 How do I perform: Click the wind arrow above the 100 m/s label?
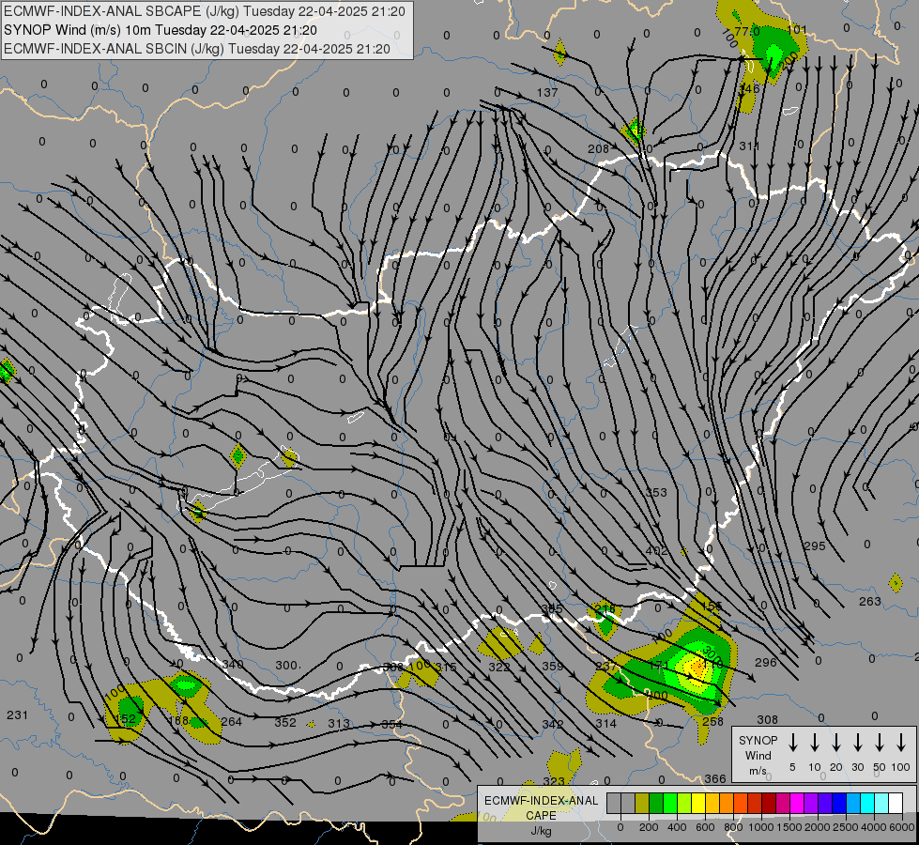pos(901,743)
